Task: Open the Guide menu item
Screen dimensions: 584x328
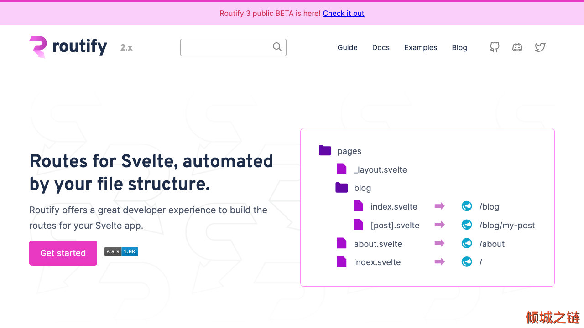Action: pyautogui.click(x=347, y=47)
